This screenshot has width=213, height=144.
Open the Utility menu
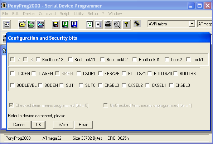pos(79,14)
